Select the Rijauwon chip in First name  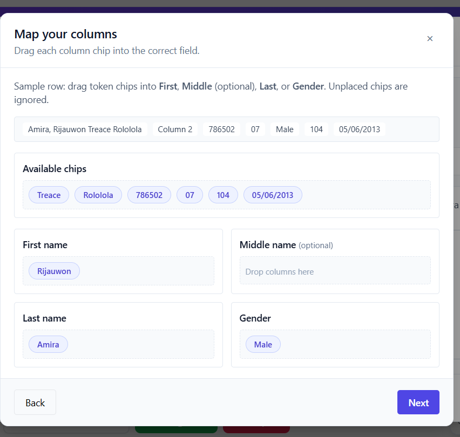[54, 271]
